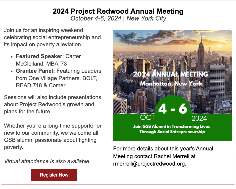This screenshot has width=236, height=189.
Task: Click the 'Join GSB Alumni in Transforming Lives' tagline
Action: [172, 126]
